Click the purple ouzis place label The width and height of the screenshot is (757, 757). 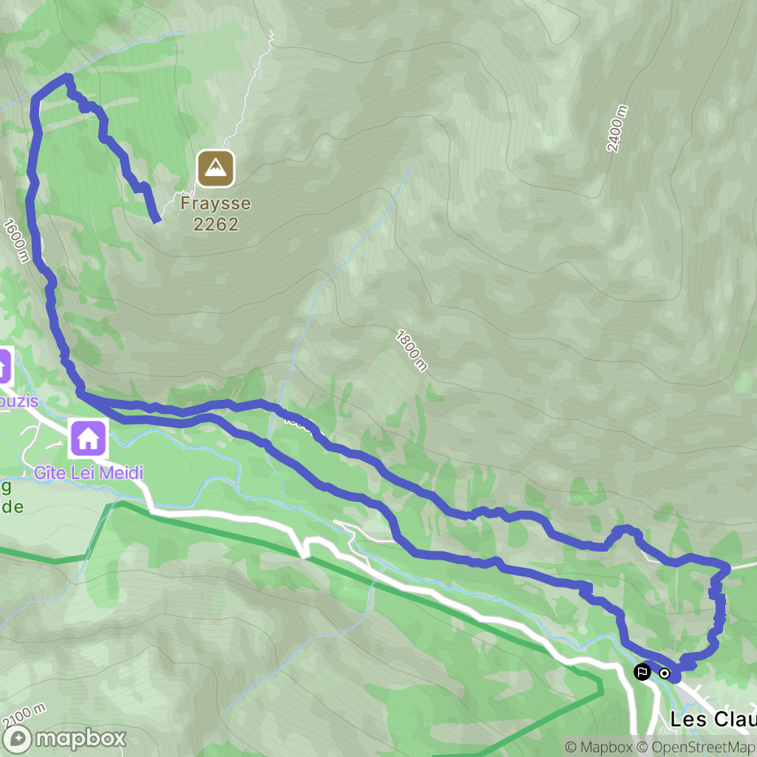point(18,401)
